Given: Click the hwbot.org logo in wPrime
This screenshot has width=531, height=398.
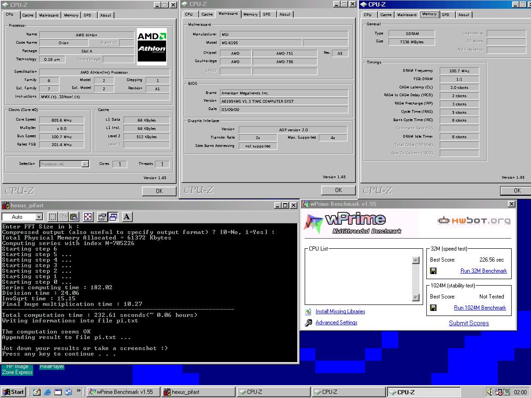Looking at the screenshot, I should coord(474,221).
